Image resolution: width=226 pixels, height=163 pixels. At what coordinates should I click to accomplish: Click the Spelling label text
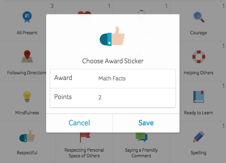[199, 153]
